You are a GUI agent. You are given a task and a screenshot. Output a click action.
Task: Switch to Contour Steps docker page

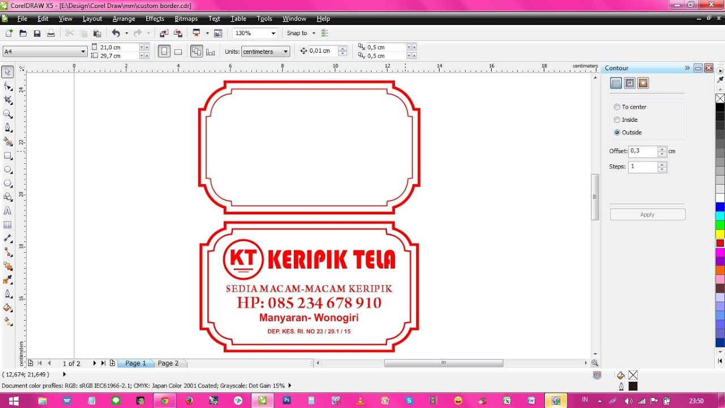616,83
